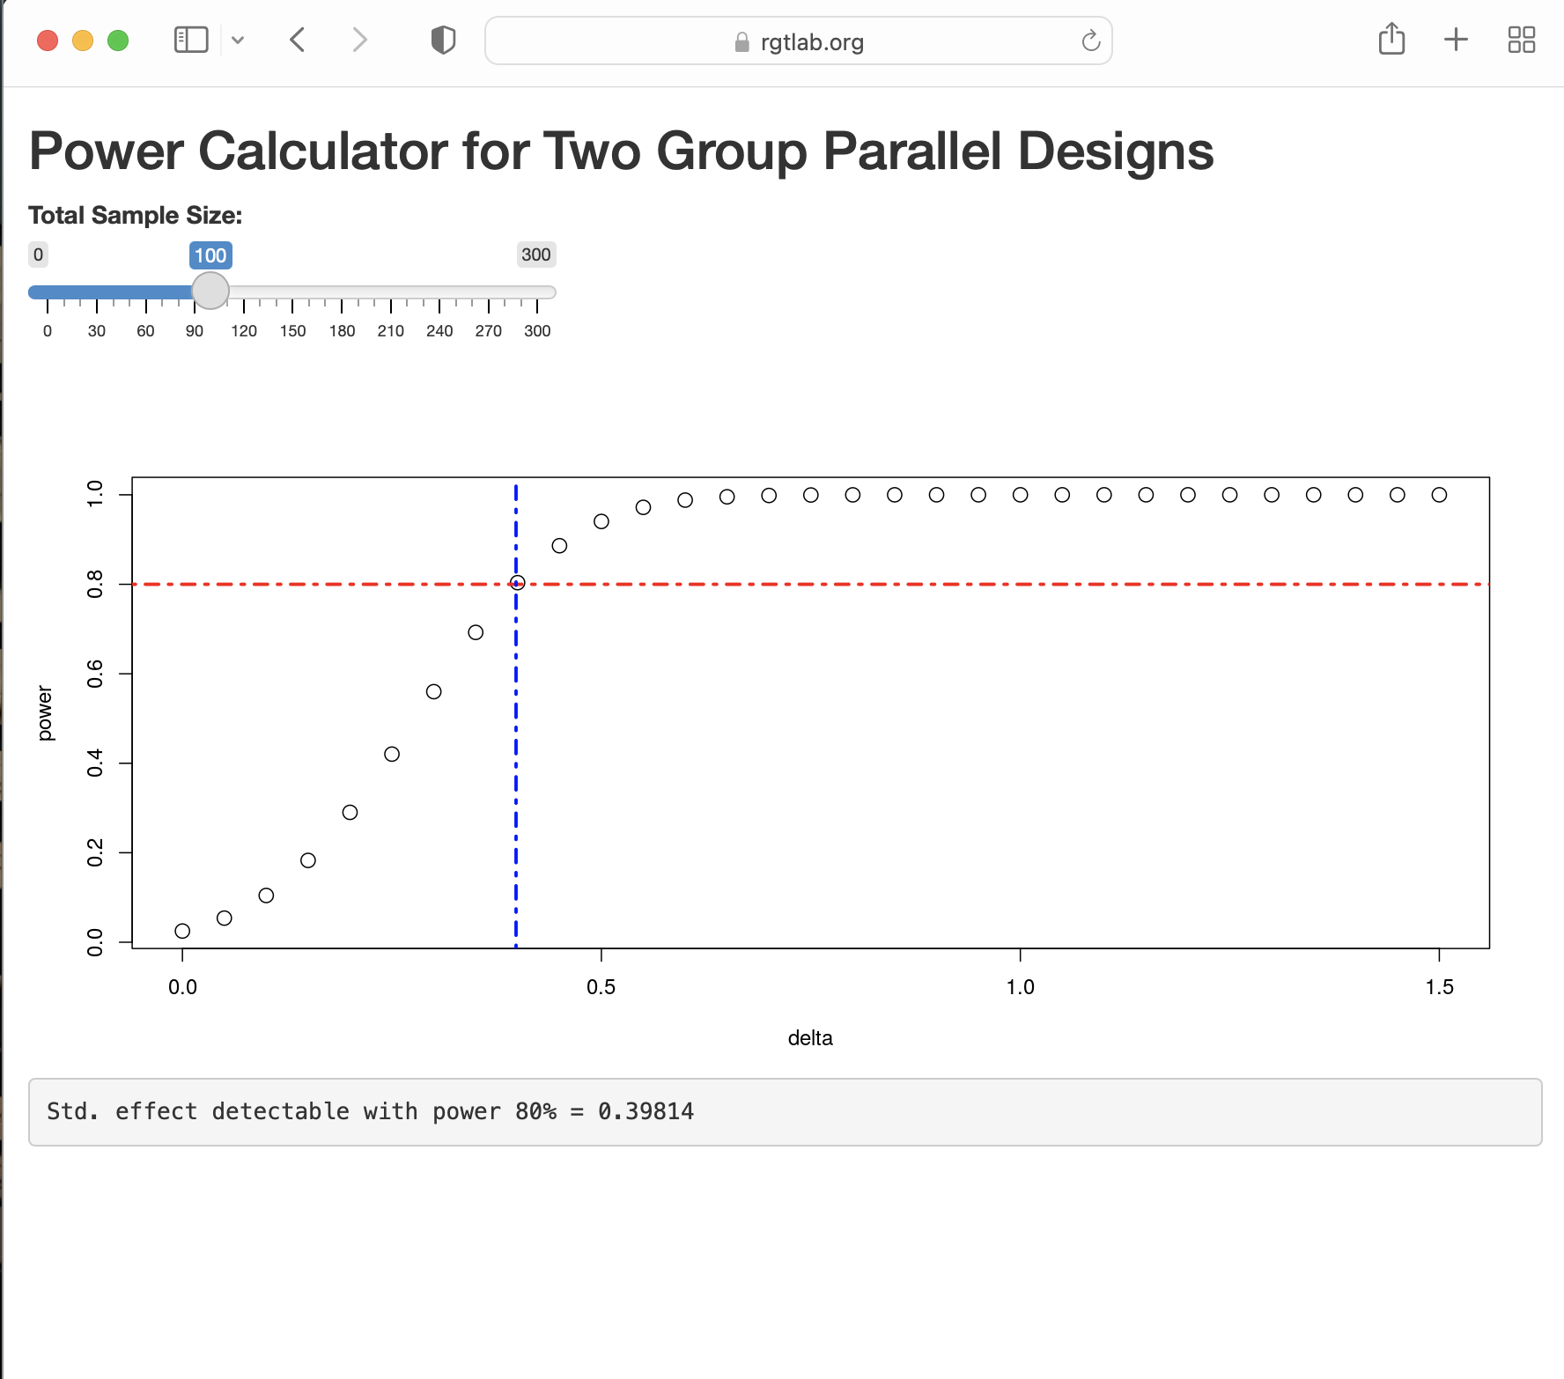Open sidebar options dropdown chevron
The height and width of the screenshot is (1379, 1564).
pos(238,41)
